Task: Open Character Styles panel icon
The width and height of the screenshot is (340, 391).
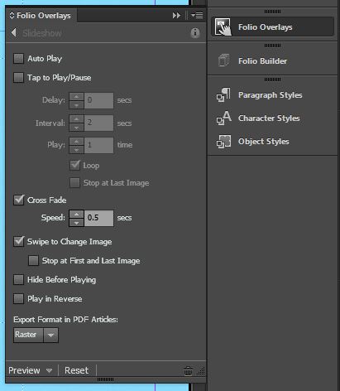Action: click(223, 118)
